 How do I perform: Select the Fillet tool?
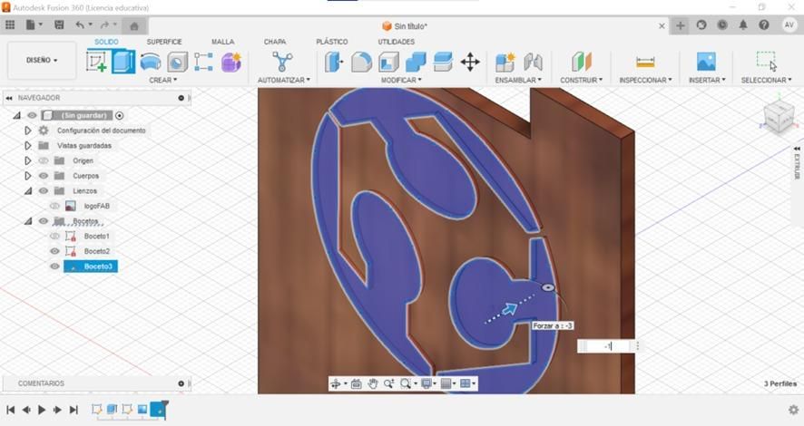361,62
